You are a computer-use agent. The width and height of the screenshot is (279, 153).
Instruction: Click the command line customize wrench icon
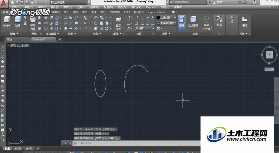coord(70,143)
